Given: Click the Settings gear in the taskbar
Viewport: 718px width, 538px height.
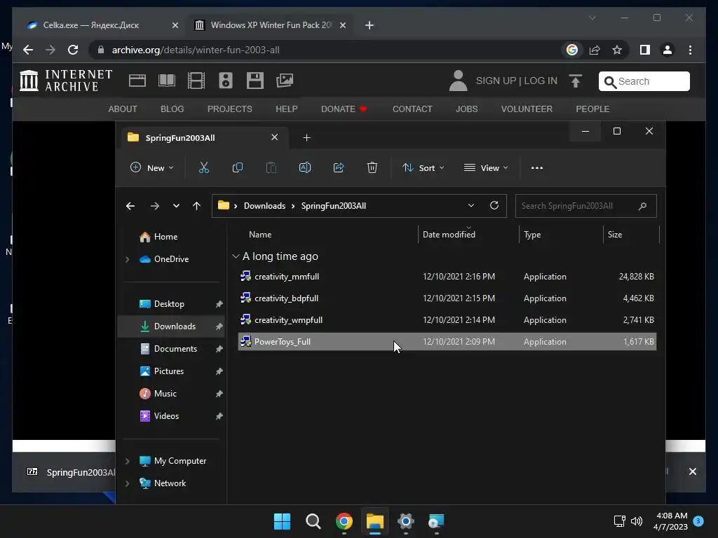Looking at the screenshot, I should point(406,521).
